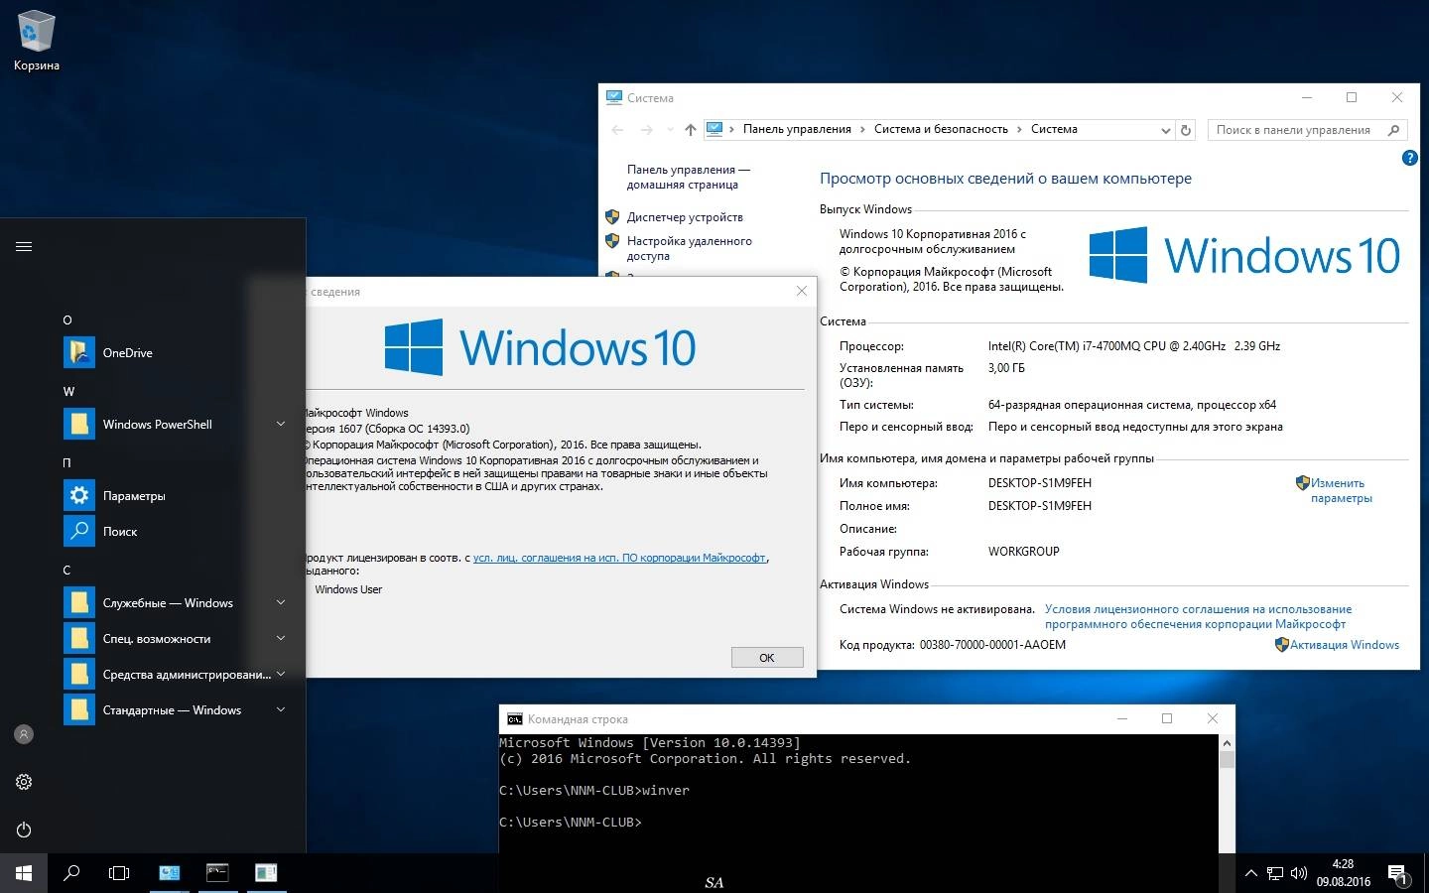Click product code 00380-70000-00001-AAOEM

(x=992, y=645)
